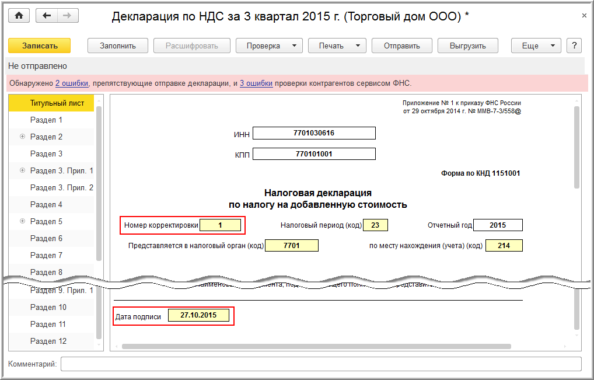Click the ИНН field 7701030616
Screen dimensions: 594x380
(x=314, y=133)
